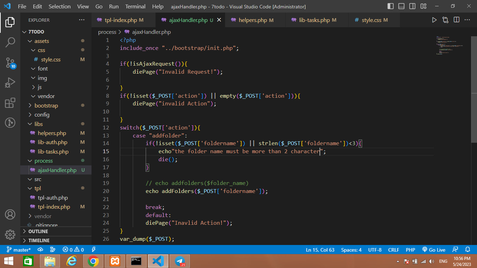The width and height of the screenshot is (477, 268).
Task: Open the Run and Debug view
Action: 10,83
